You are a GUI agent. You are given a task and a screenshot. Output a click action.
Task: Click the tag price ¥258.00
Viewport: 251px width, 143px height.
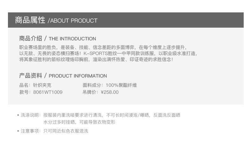[109, 92]
